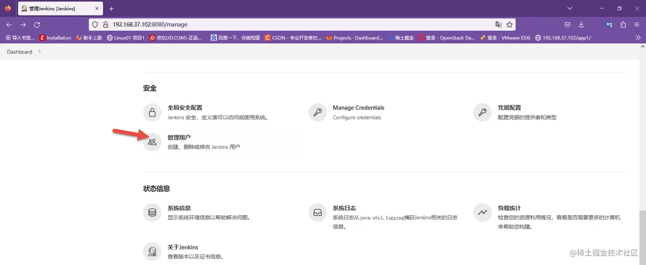Click the 关于Jenkins butler icon

pos(152,251)
